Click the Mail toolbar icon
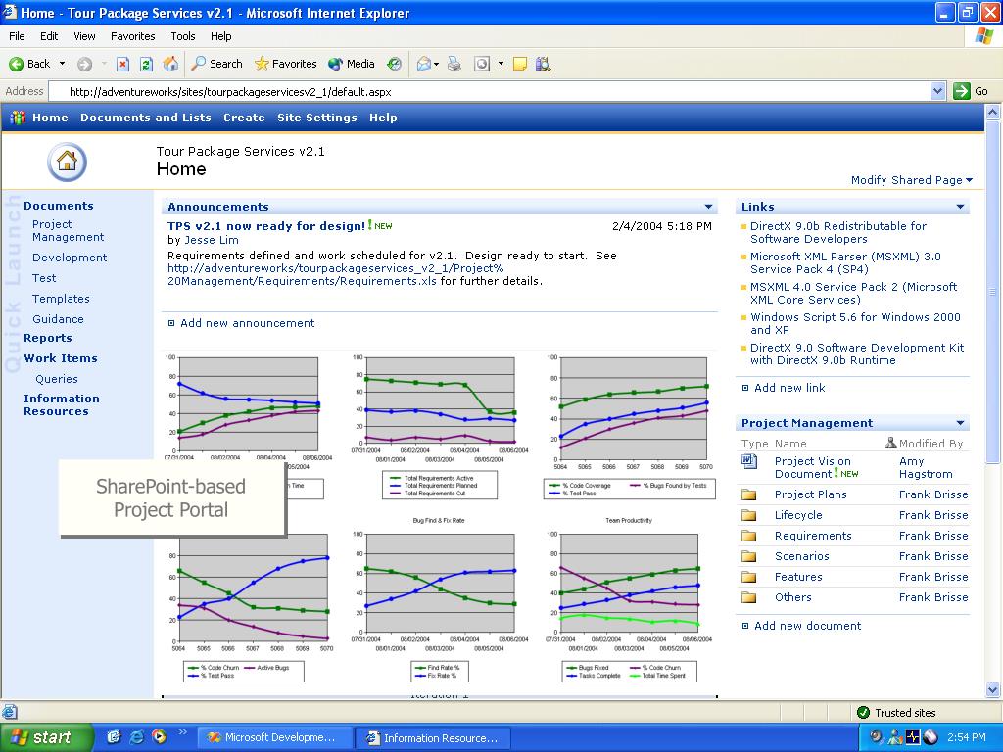 pyautogui.click(x=423, y=64)
